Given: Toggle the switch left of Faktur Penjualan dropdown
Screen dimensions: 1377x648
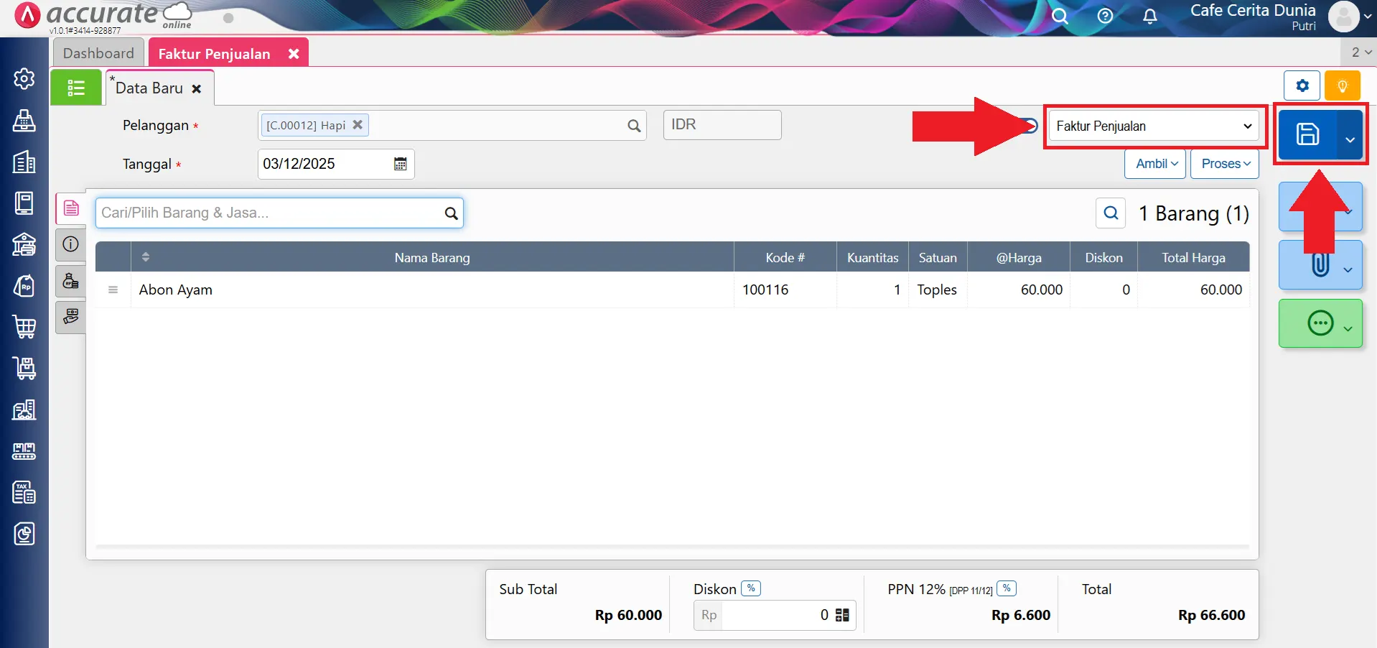Looking at the screenshot, I should (x=1031, y=126).
